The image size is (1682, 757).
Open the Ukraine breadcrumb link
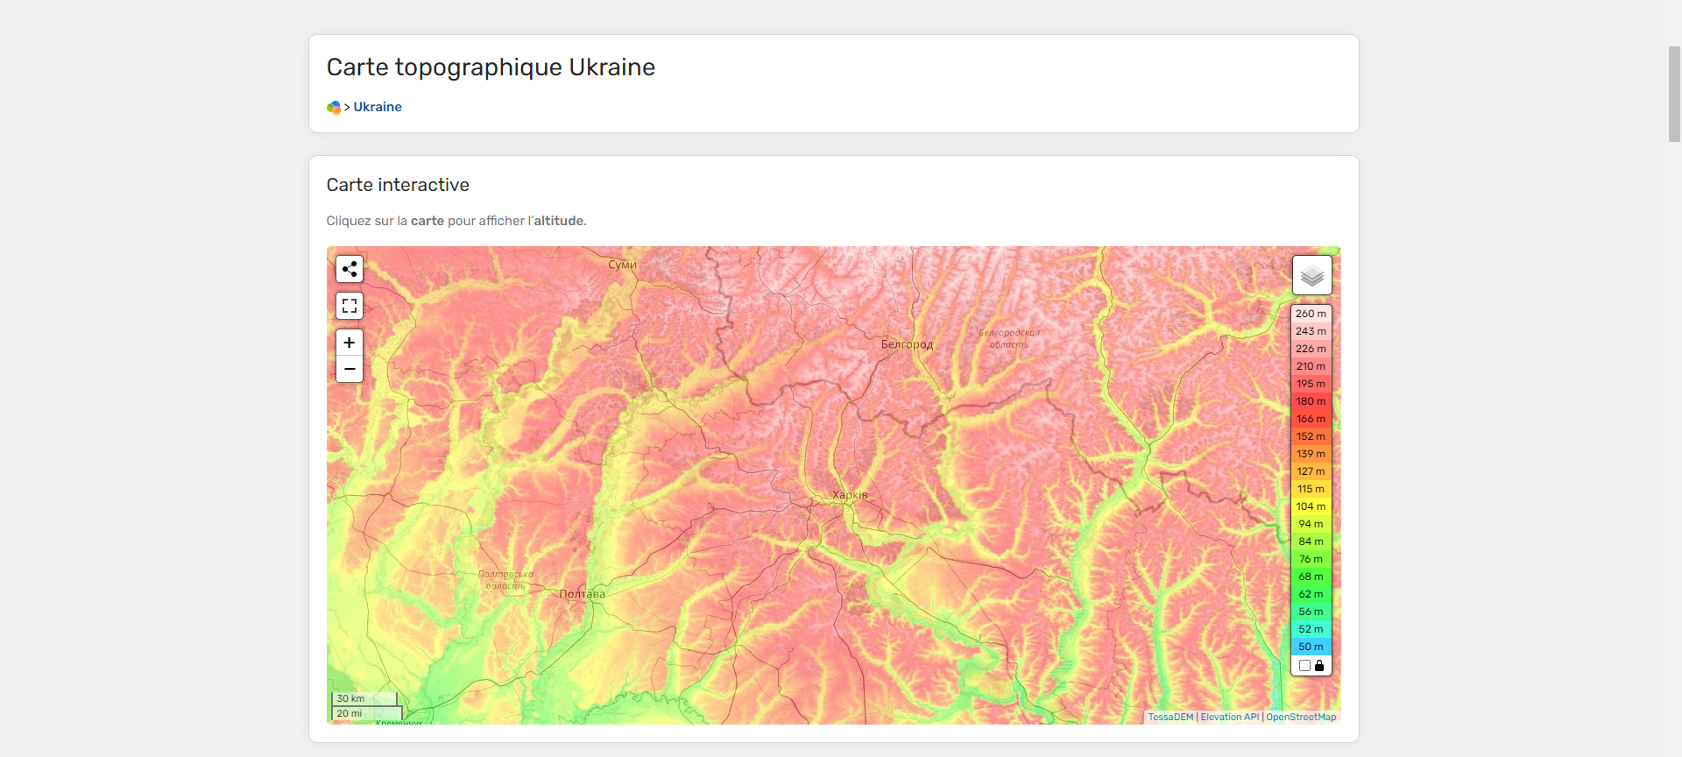pyautogui.click(x=378, y=107)
